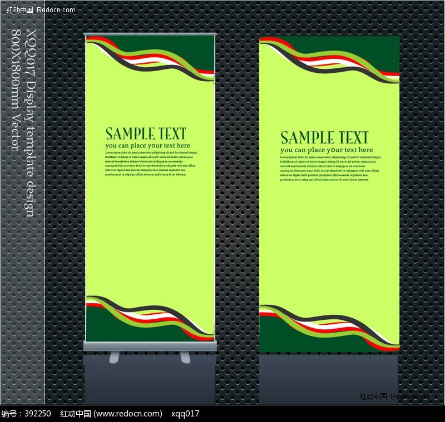Click the SAMPLE TEXT heading on the roll-up stand banner
This screenshot has width=445, height=422.
(x=146, y=134)
